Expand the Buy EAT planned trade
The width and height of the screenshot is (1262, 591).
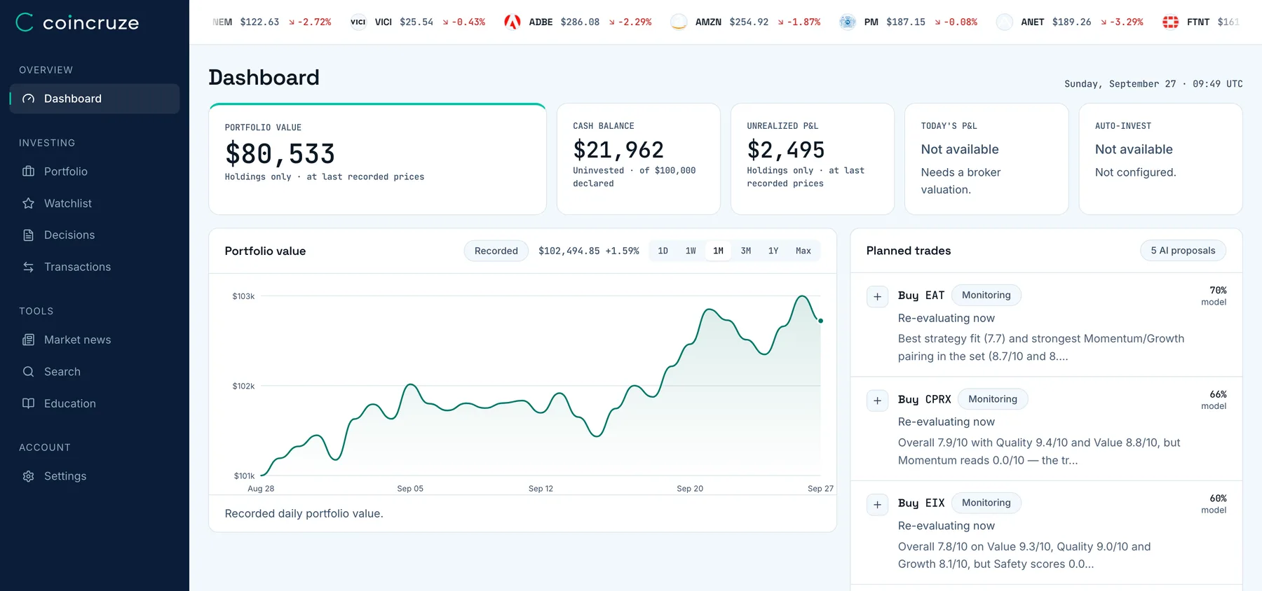[877, 296]
